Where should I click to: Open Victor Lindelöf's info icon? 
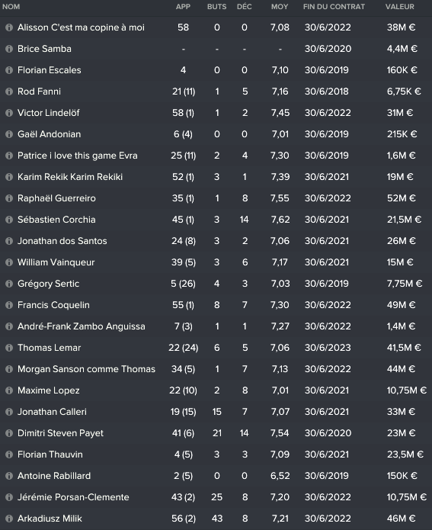(9, 113)
